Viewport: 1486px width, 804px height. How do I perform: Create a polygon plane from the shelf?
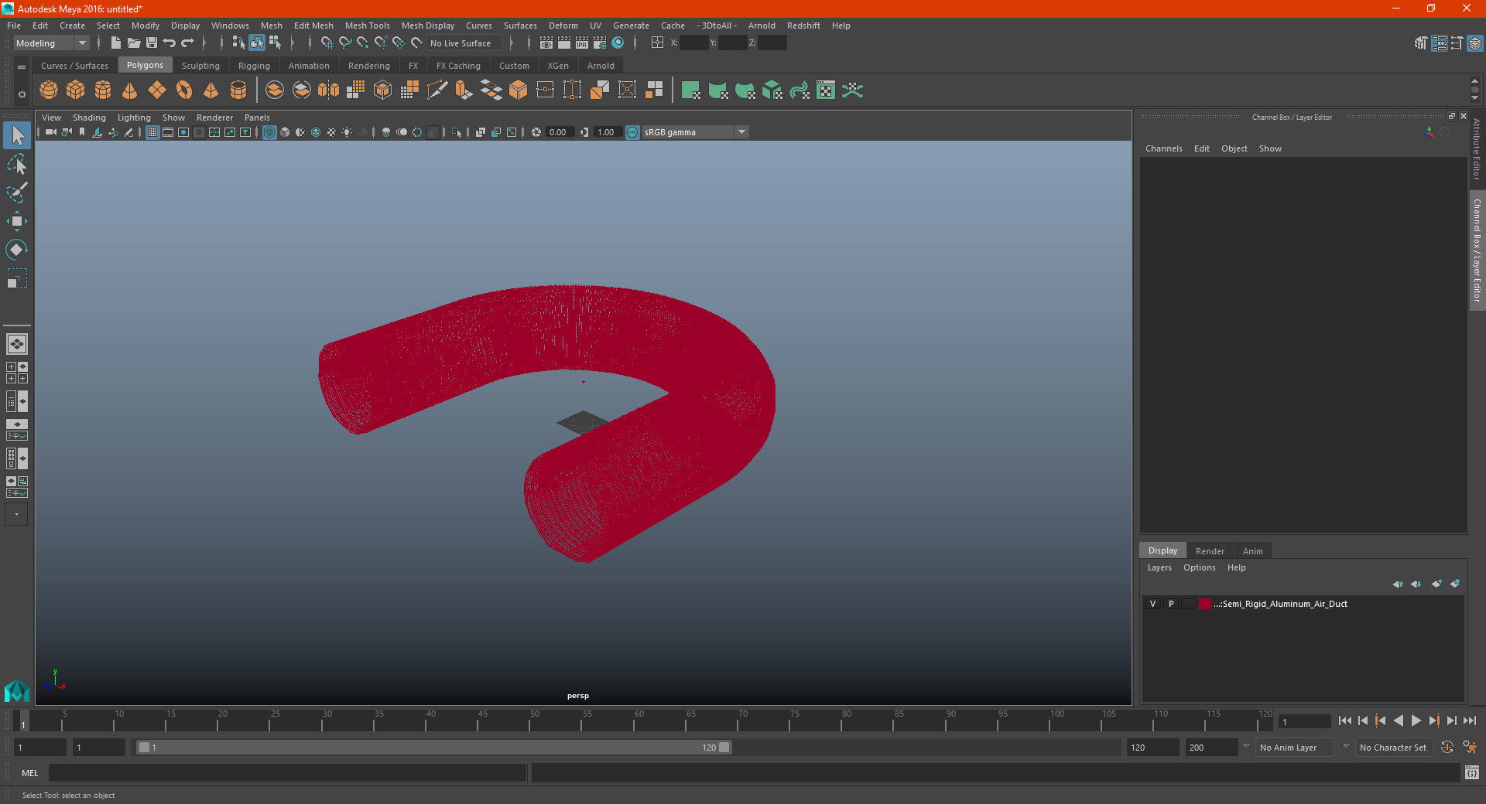point(157,90)
